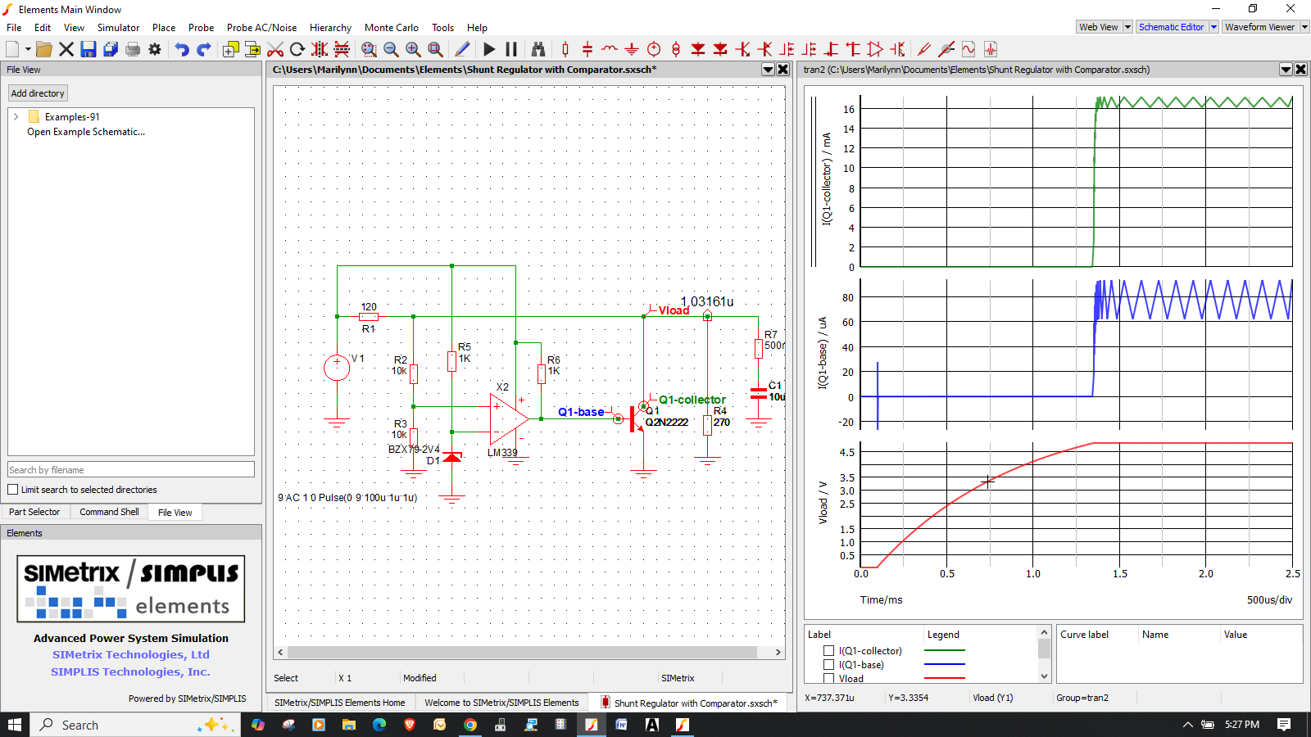
Task: Click Open Example Schematic... entry
Action: pos(86,132)
